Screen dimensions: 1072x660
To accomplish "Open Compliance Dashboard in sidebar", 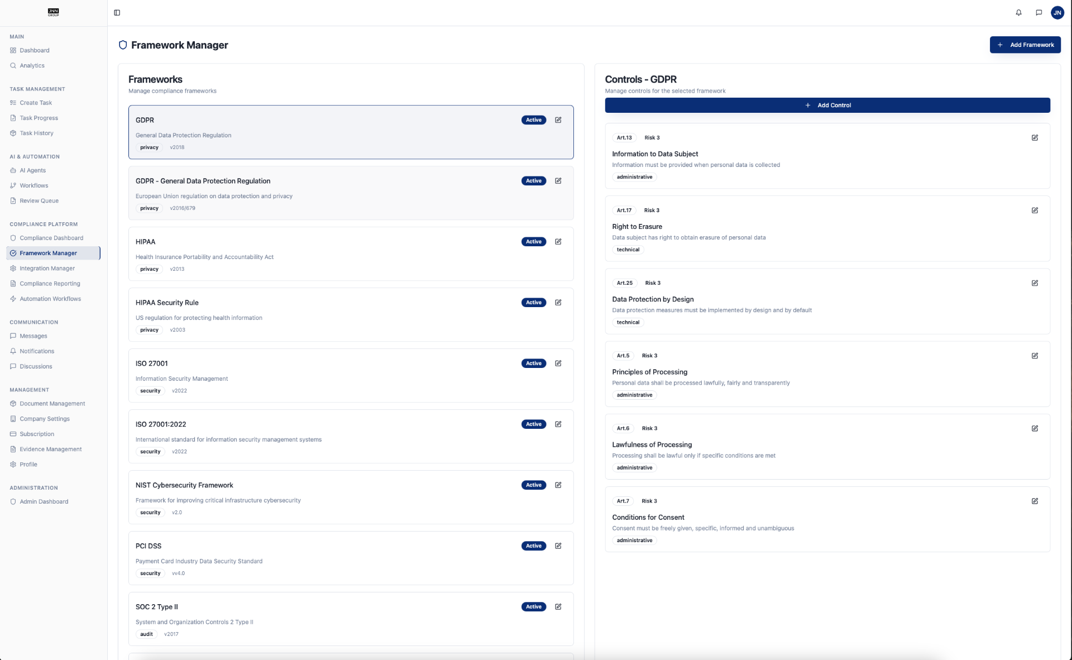I will click(51, 238).
